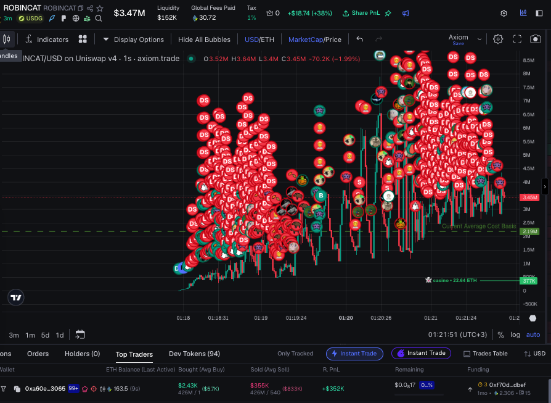Click the blue lightning Instant Trade button

click(354, 354)
